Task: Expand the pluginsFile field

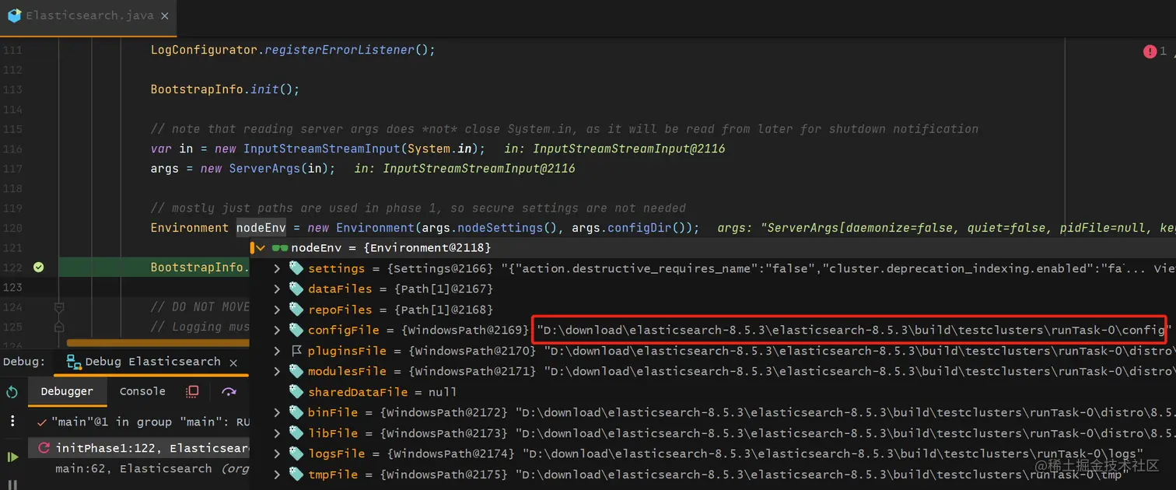Action: point(277,350)
